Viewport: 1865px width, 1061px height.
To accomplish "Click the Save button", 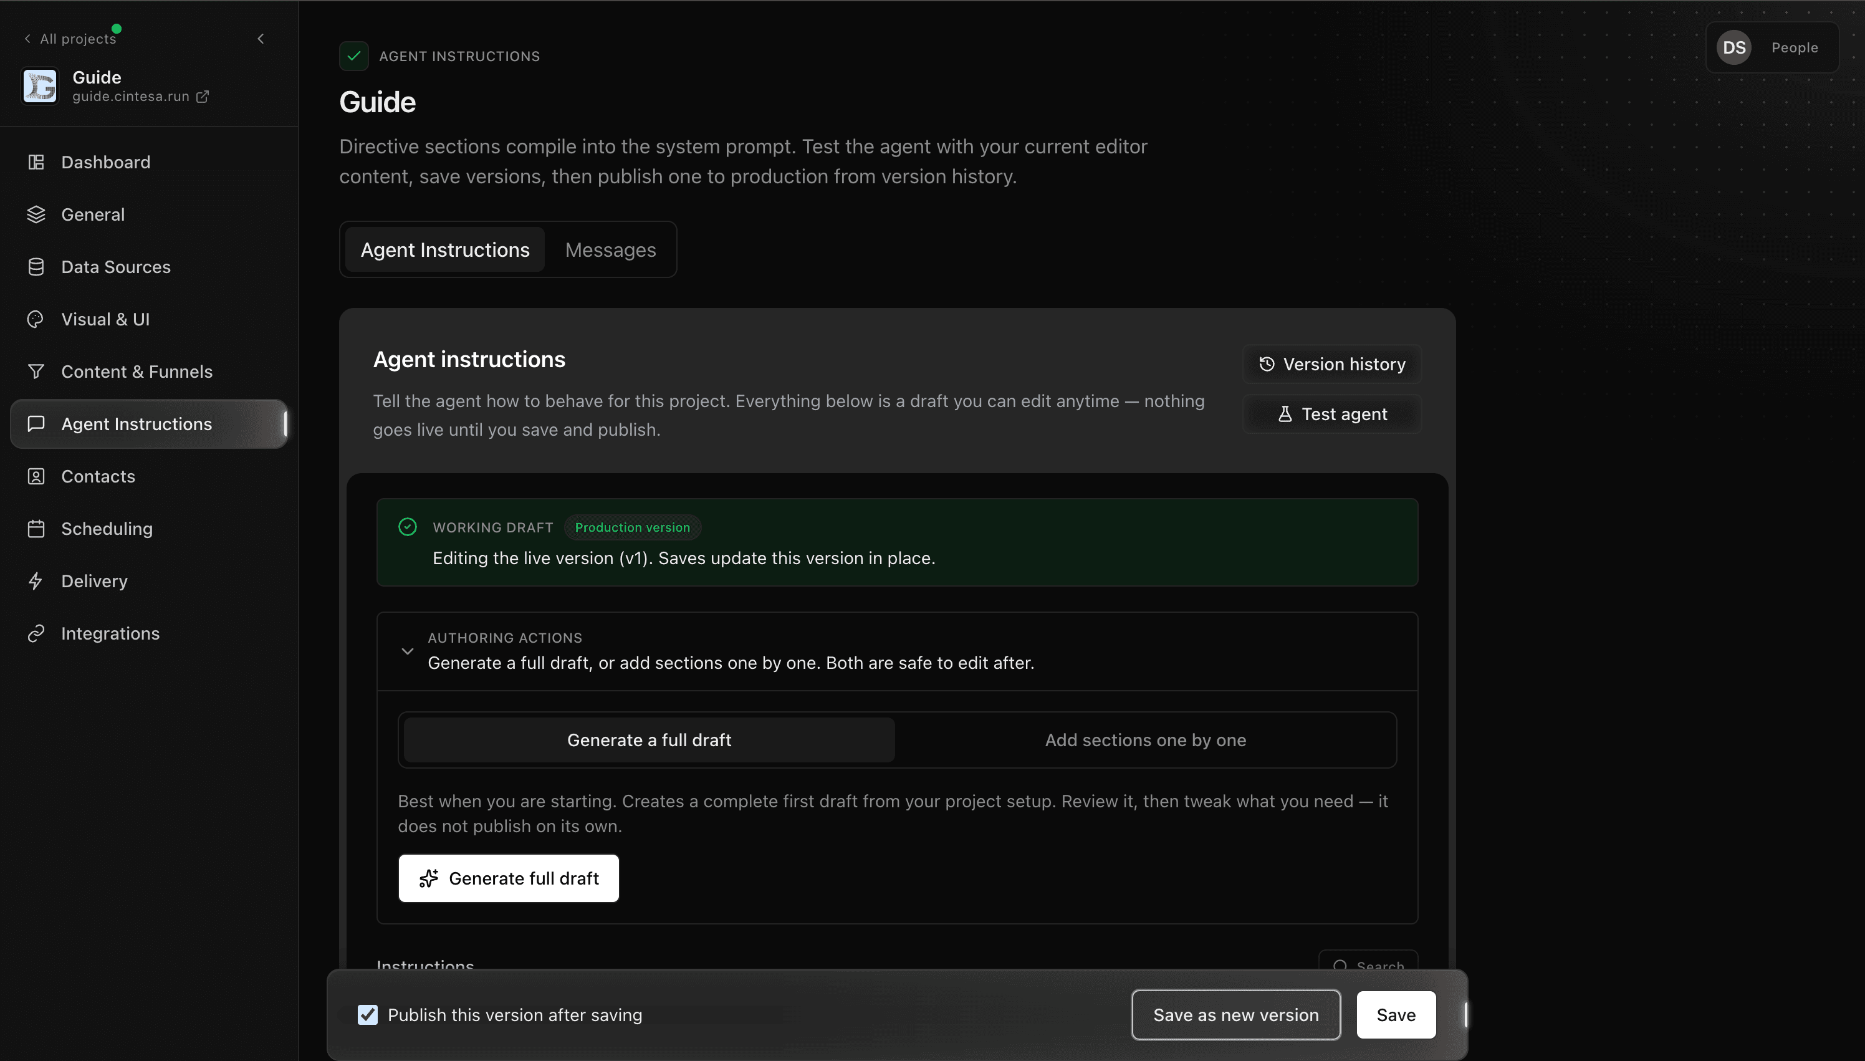I will [x=1396, y=1014].
